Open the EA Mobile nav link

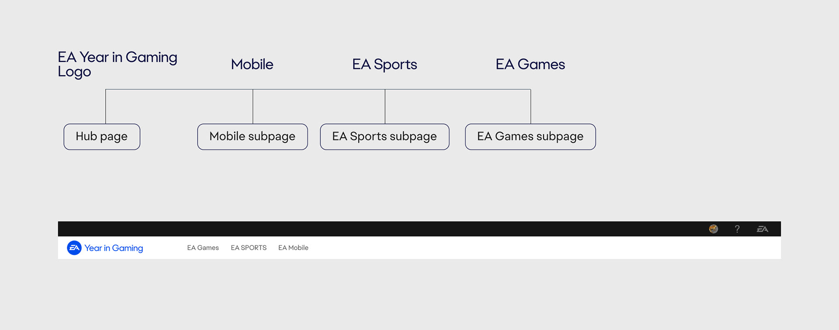pos(293,248)
